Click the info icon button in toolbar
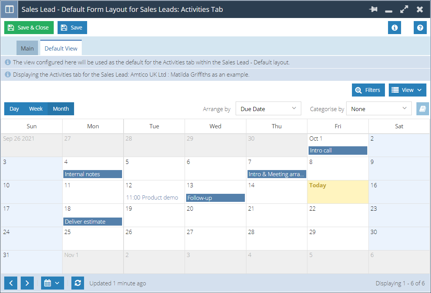Image resolution: width=431 pixels, height=293 pixels. [x=394, y=28]
